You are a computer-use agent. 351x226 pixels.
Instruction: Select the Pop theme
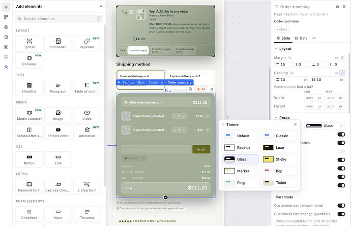[x=279, y=171]
